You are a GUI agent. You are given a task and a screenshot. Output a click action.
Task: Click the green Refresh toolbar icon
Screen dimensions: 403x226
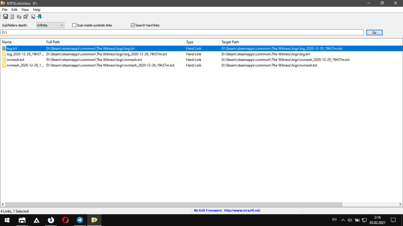[12, 17]
